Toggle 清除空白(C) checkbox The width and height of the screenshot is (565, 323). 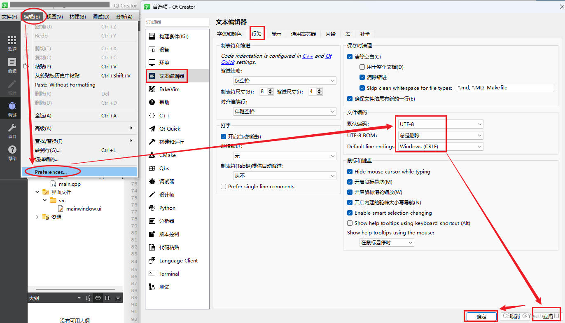350,56
